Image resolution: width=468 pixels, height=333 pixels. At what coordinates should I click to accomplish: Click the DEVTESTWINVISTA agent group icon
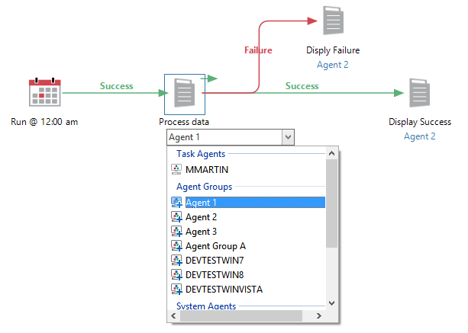(x=176, y=289)
